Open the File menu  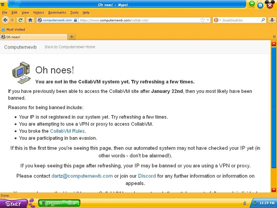point(5,12)
